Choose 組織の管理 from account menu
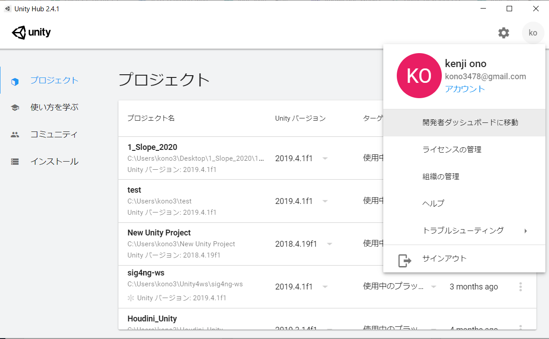The height and width of the screenshot is (339, 549). (464, 176)
